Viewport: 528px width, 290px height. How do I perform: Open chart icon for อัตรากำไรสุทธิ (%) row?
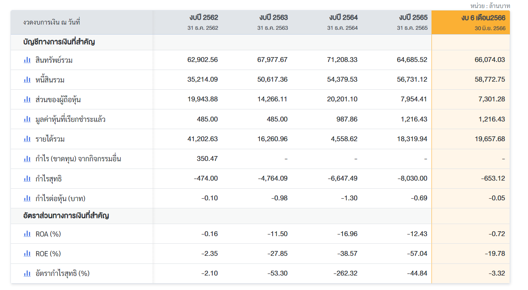point(27,274)
